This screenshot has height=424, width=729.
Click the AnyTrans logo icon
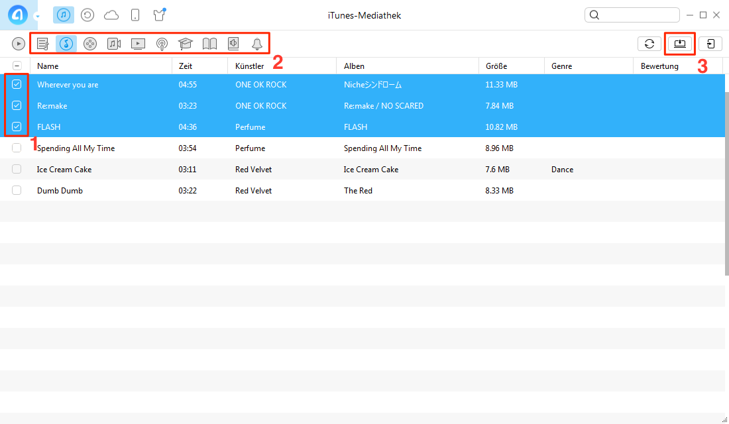click(18, 15)
